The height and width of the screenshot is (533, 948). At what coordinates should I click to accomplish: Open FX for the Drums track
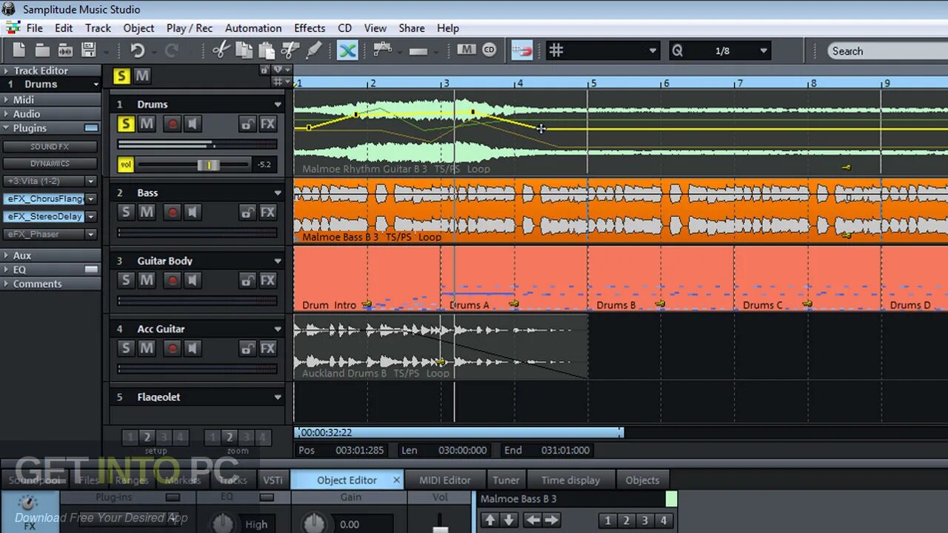268,124
